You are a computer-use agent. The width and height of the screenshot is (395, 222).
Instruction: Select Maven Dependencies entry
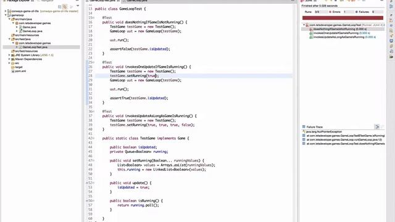coord(28,59)
